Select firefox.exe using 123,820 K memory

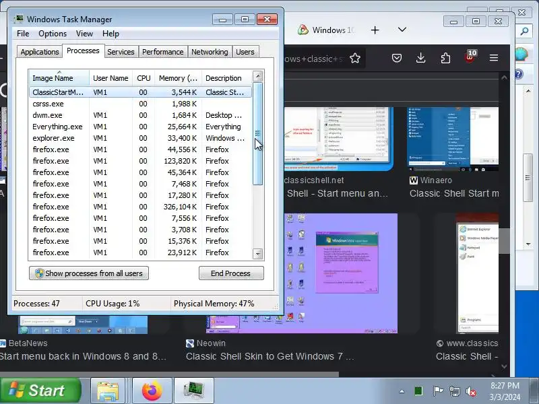tap(140, 161)
